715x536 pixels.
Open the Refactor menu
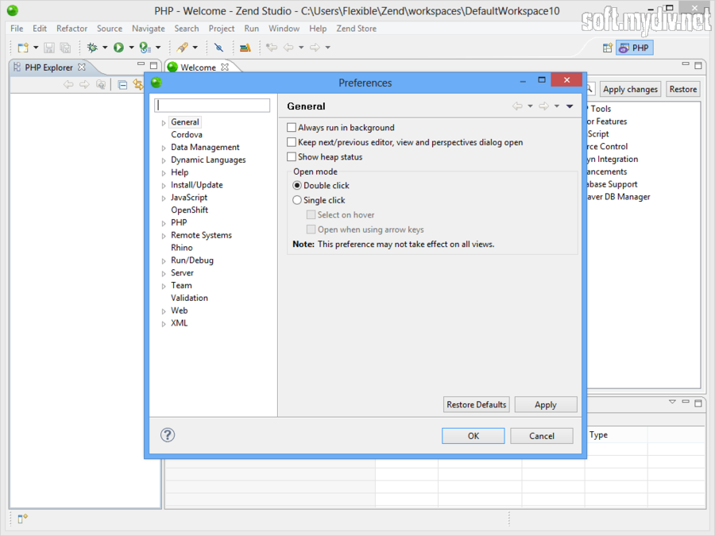point(71,29)
